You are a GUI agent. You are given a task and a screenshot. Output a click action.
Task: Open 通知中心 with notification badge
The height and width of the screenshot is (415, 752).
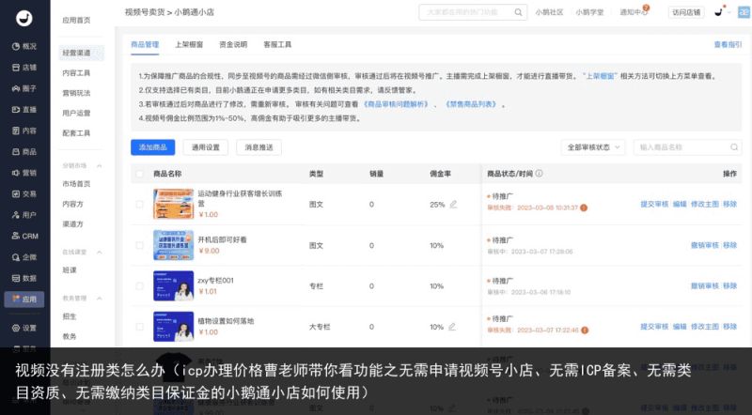(634, 12)
